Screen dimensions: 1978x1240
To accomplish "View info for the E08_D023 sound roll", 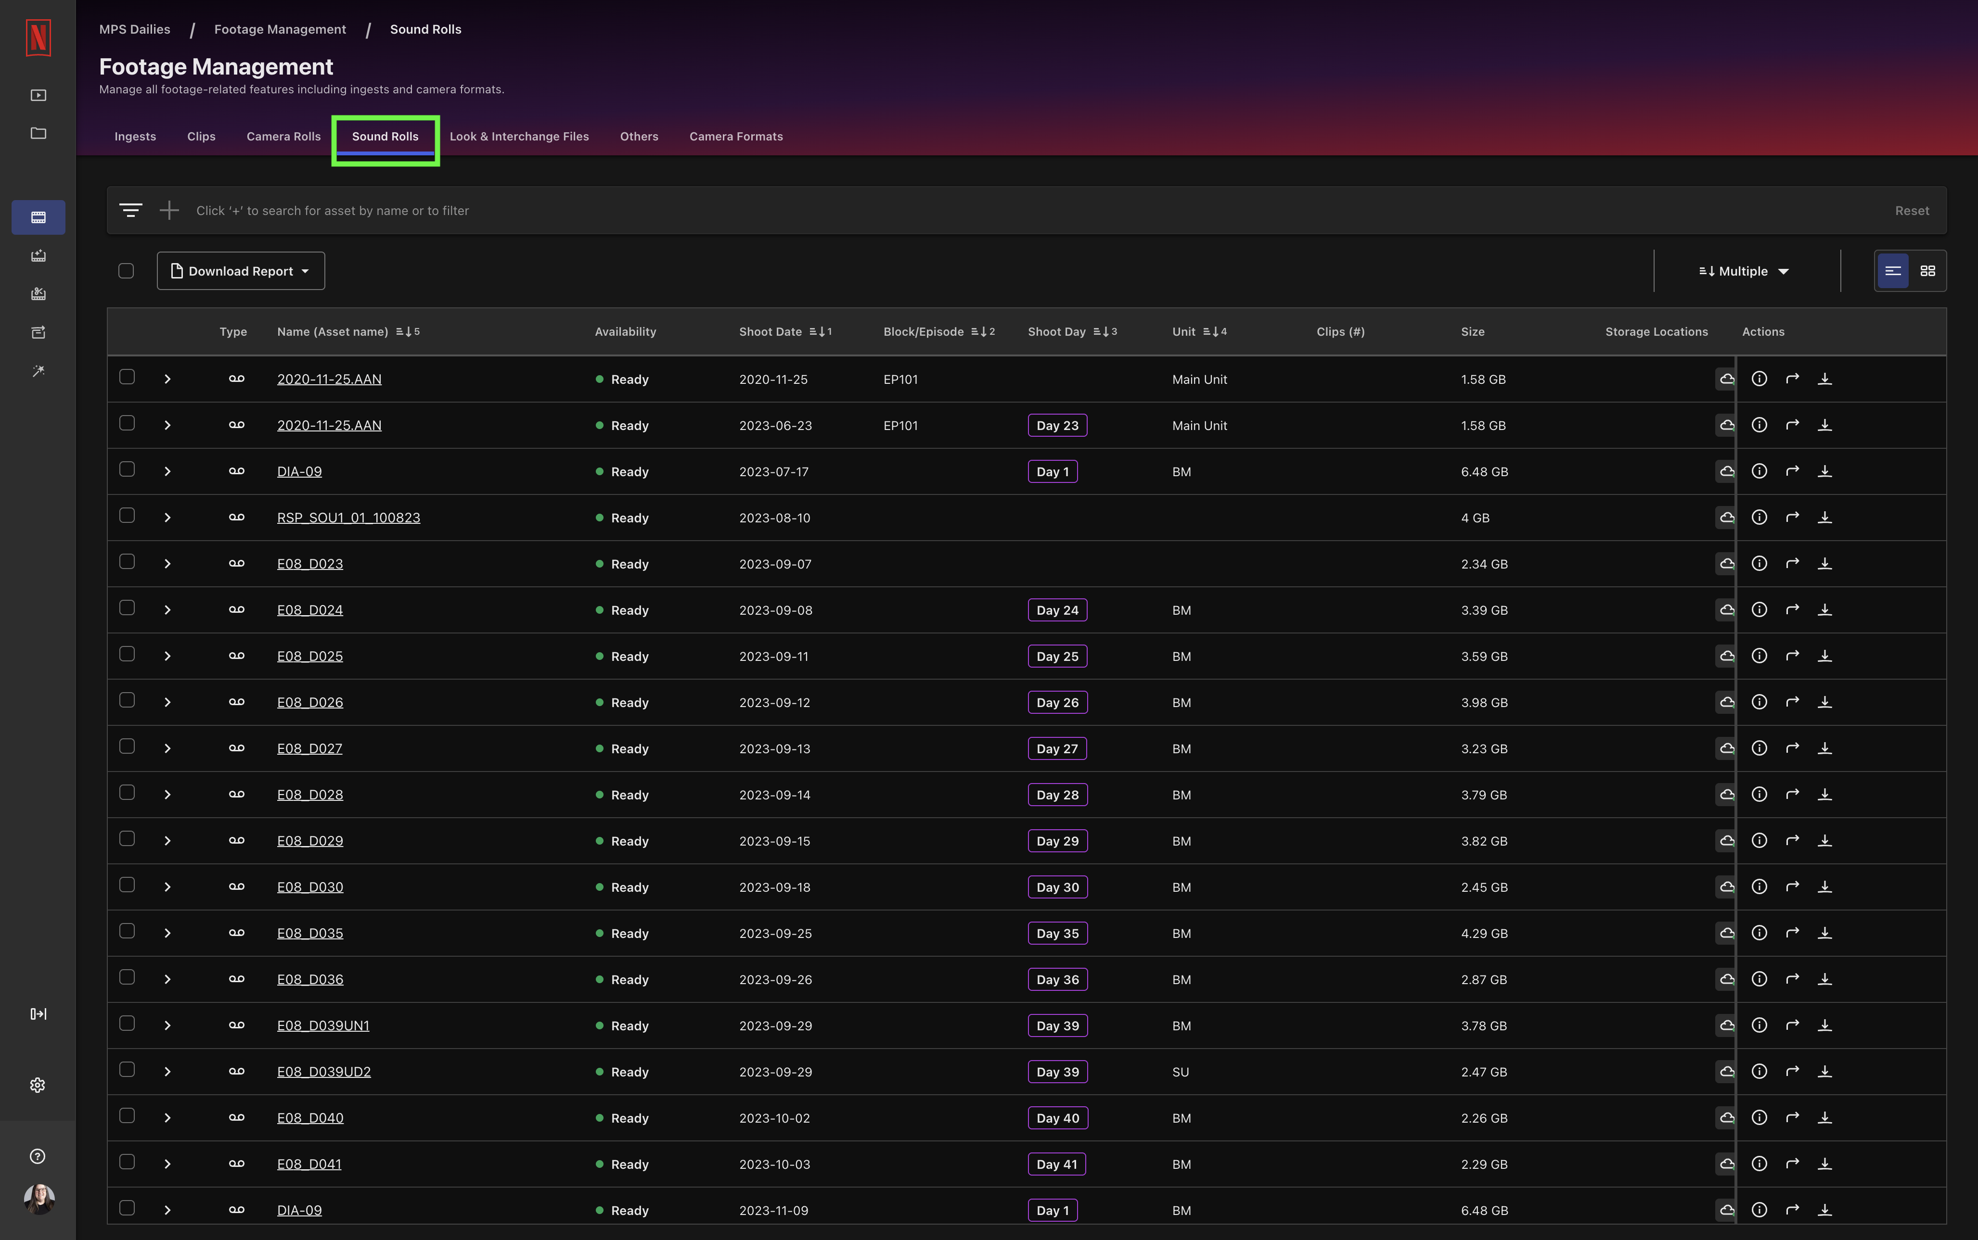I will tap(1759, 563).
